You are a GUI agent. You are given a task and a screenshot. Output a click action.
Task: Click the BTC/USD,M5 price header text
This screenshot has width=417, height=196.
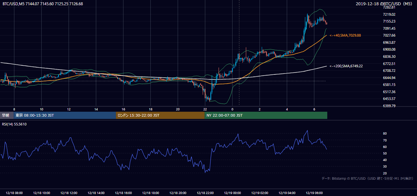click(x=42, y=4)
